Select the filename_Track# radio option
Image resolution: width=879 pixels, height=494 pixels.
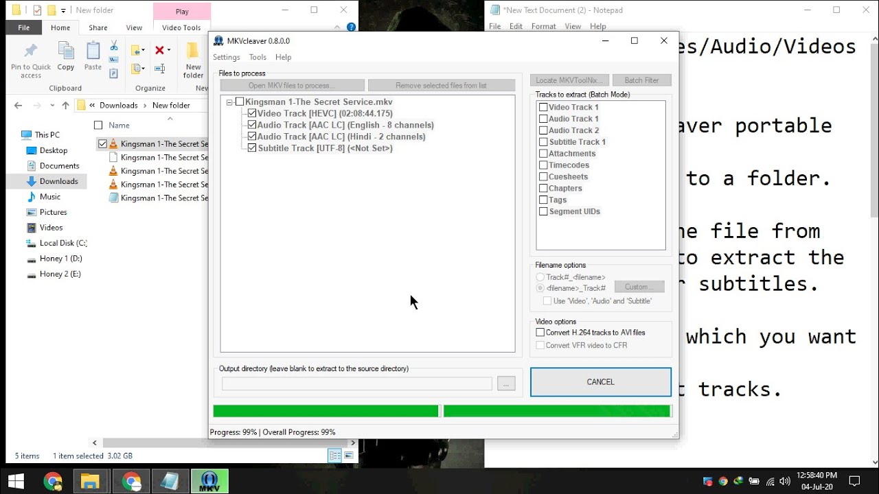540,288
